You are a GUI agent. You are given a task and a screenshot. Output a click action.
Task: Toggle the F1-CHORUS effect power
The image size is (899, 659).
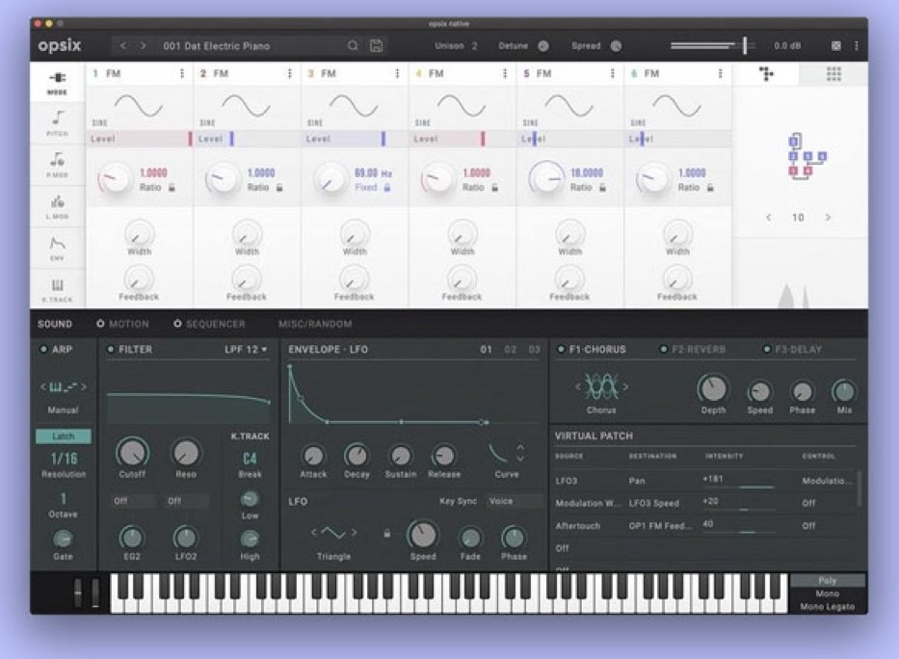pos(561,349)
